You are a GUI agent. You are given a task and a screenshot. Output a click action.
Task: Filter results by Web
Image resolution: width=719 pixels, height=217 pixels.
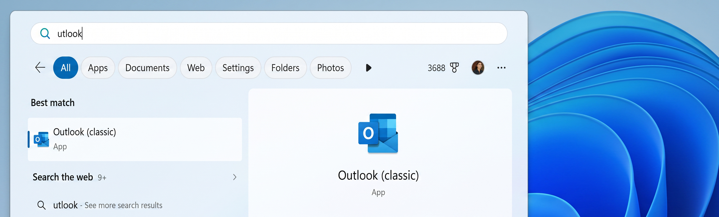pos(196,68)
